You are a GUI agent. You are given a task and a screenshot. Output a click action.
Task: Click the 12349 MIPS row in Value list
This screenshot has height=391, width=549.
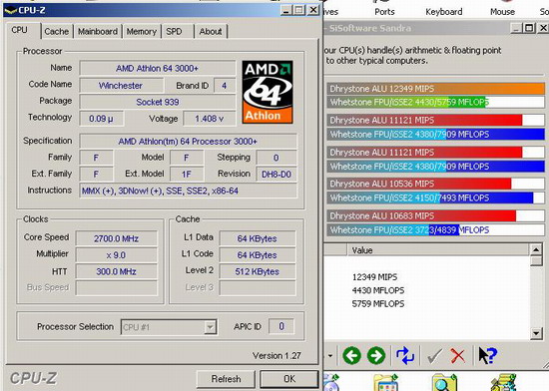(374, 277)
